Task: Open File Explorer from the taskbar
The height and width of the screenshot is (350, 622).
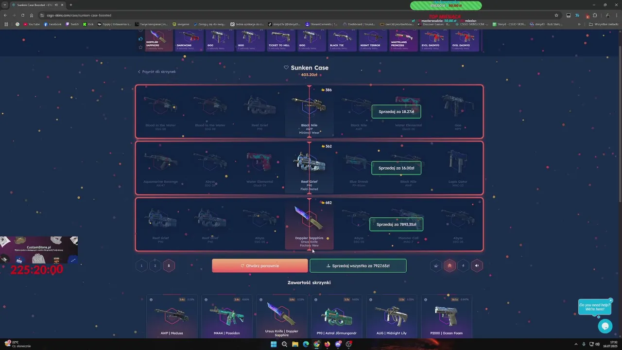Action: 295,344
